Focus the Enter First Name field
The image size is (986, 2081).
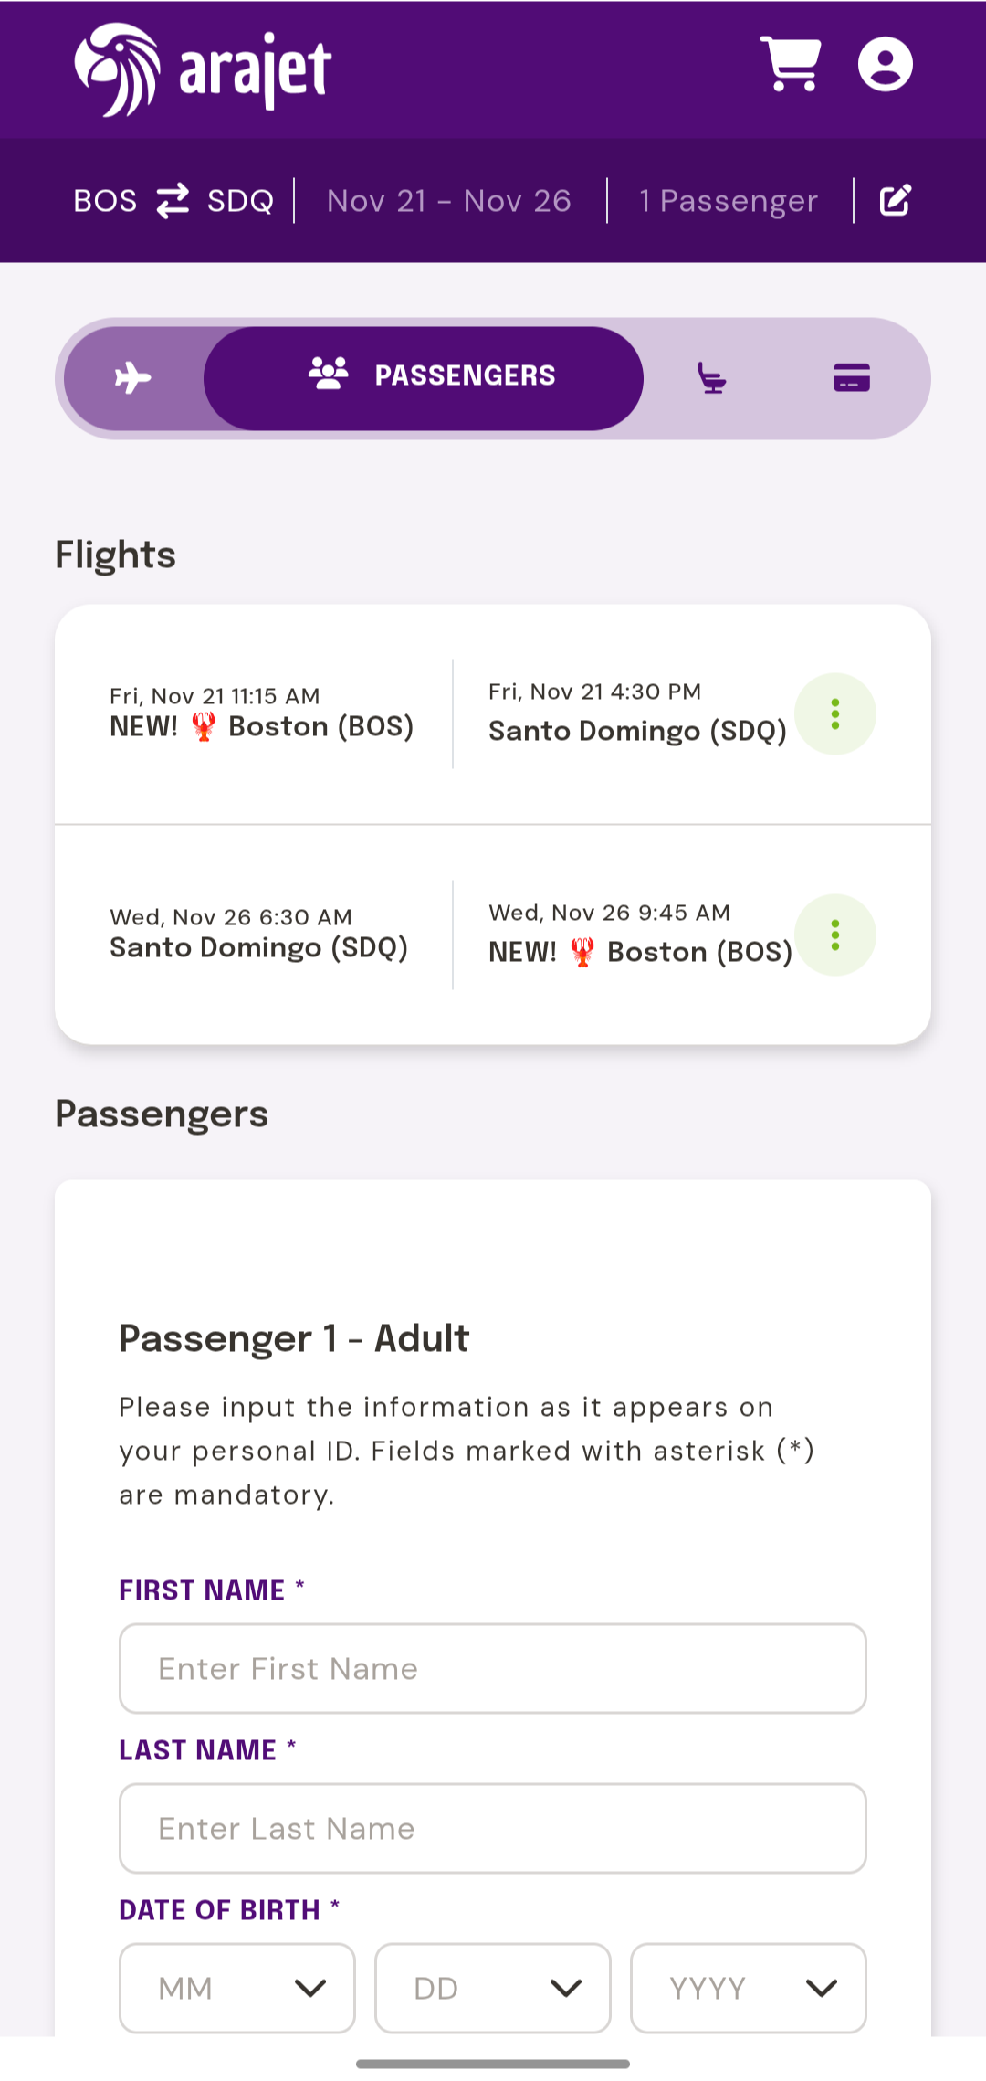(x=493, y=1668)
